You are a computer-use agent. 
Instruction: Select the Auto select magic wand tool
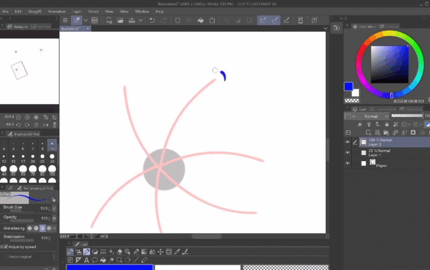[x=112, y=260]
